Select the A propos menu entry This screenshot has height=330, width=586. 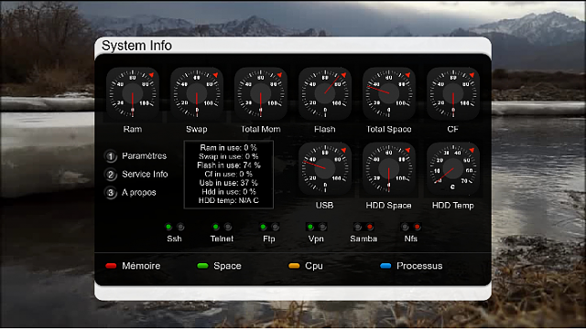click(130, 193)
